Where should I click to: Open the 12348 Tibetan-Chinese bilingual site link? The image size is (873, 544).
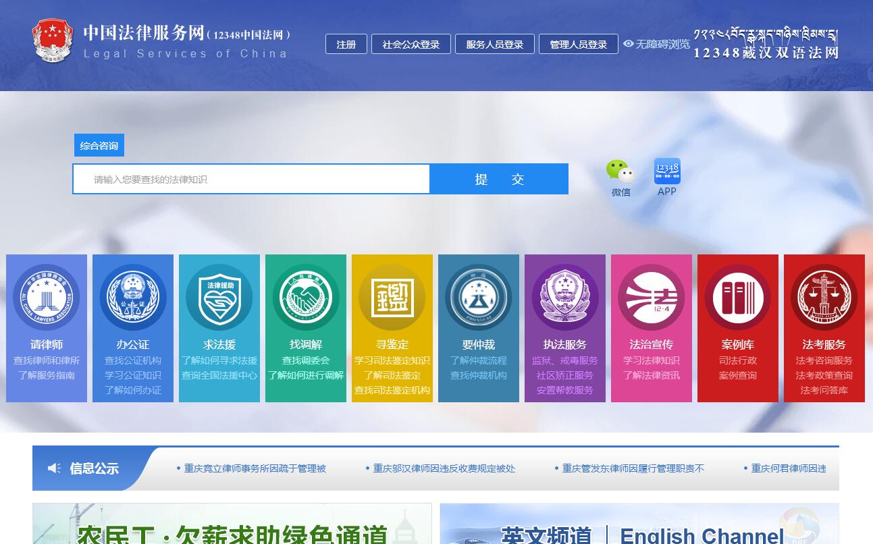(x=766, y=45)
